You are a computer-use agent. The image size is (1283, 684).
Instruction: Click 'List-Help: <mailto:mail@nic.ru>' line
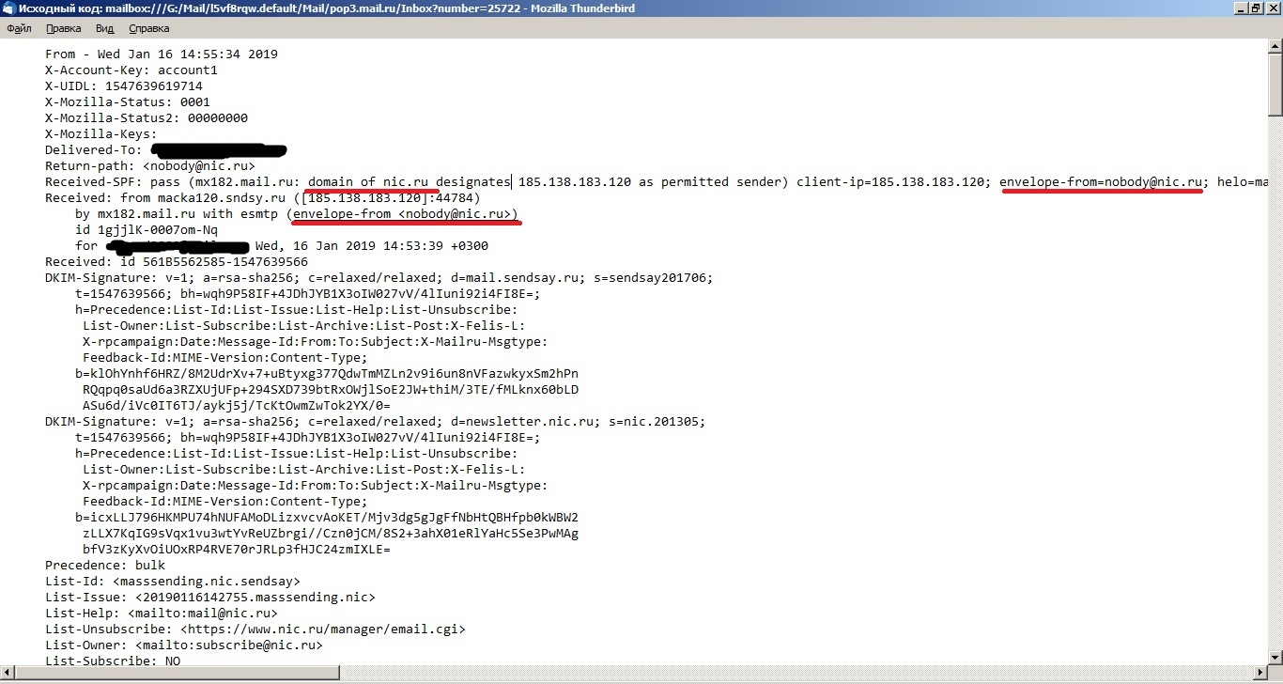click(162, 613)
